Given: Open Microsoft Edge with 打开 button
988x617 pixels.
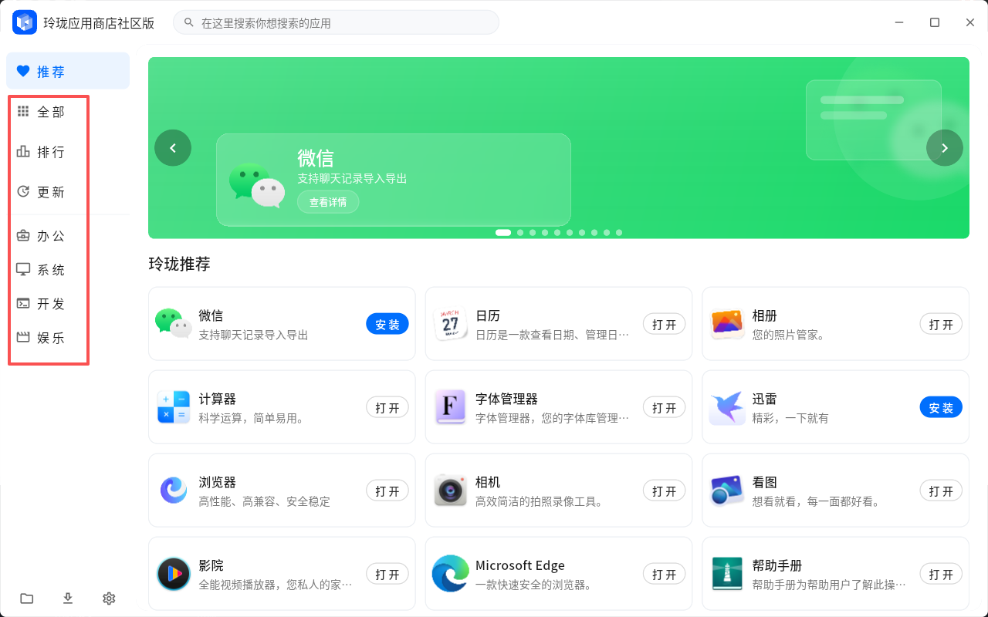Looking at the screenshot, I should point(665,574).
